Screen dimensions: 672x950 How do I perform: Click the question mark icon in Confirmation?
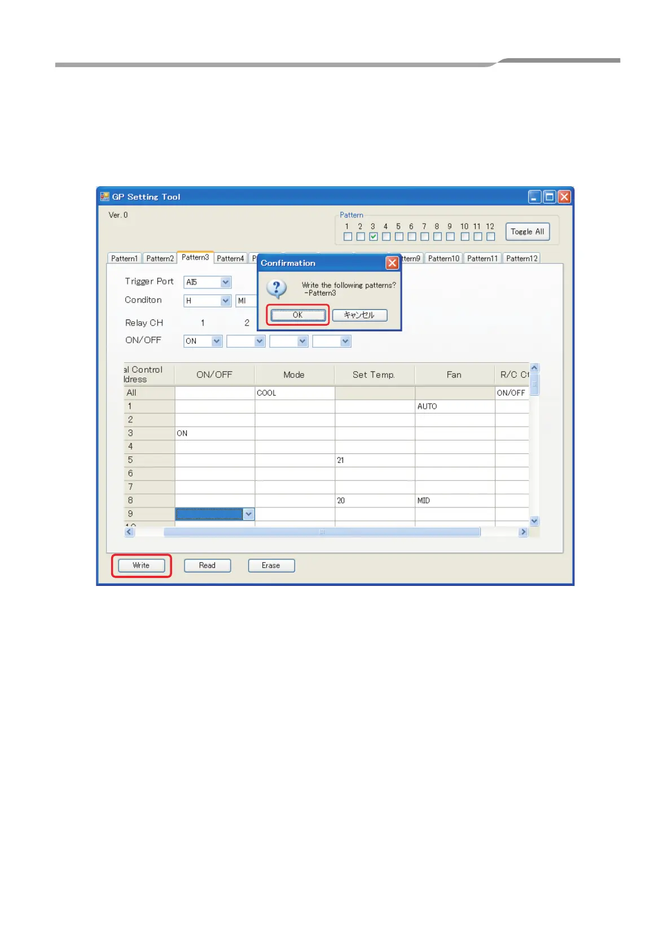276,288
